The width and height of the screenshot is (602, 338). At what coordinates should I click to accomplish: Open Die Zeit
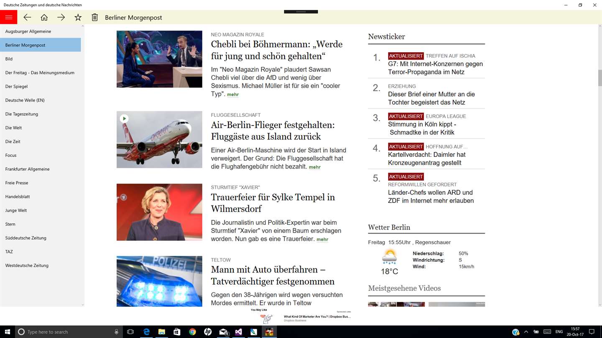[x=41, y=141]
